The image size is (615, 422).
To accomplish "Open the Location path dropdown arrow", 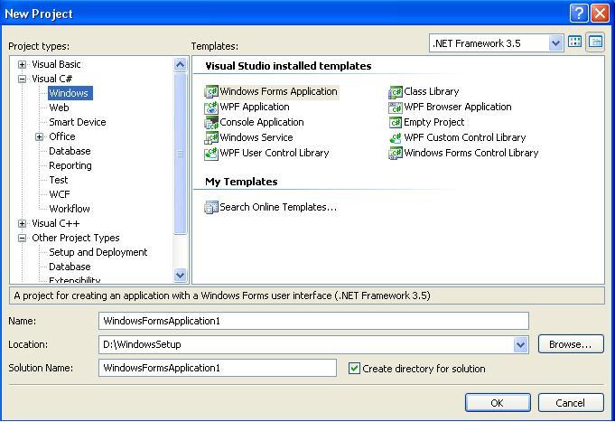I will click(x=520, y=344).
